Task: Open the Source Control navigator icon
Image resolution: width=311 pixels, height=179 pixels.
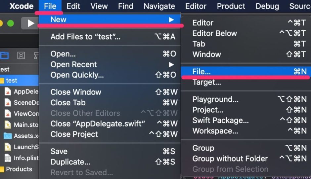Action: coord(21,55)
